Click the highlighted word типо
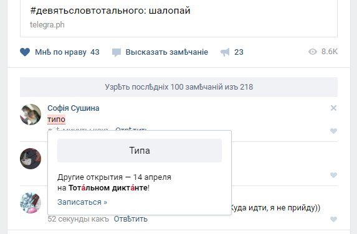The height and width of the screenshot is (234, 357). (x=56, y=119)
